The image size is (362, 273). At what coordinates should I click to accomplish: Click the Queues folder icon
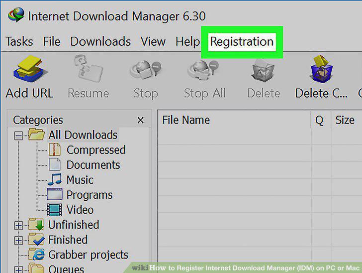tap(36, 269)
